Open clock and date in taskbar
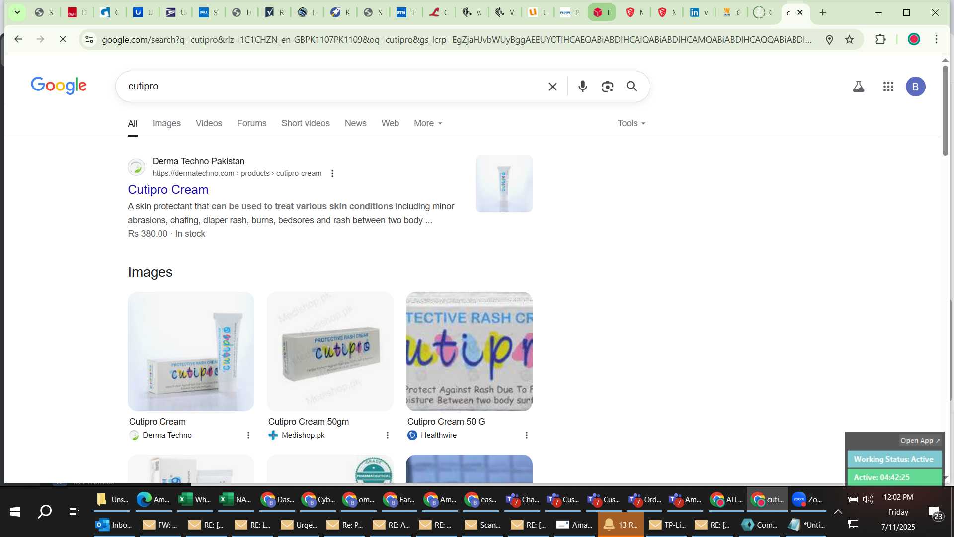This screenshot has height=537, width=954. click(x=898, y=512)
